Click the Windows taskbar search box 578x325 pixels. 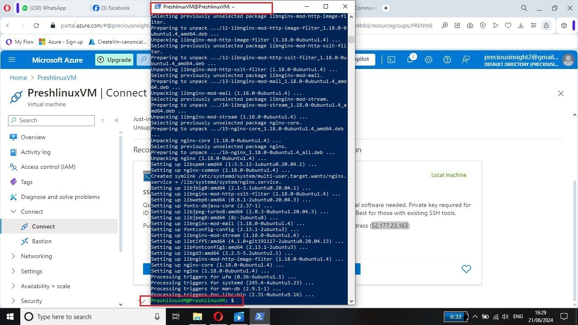93,317
